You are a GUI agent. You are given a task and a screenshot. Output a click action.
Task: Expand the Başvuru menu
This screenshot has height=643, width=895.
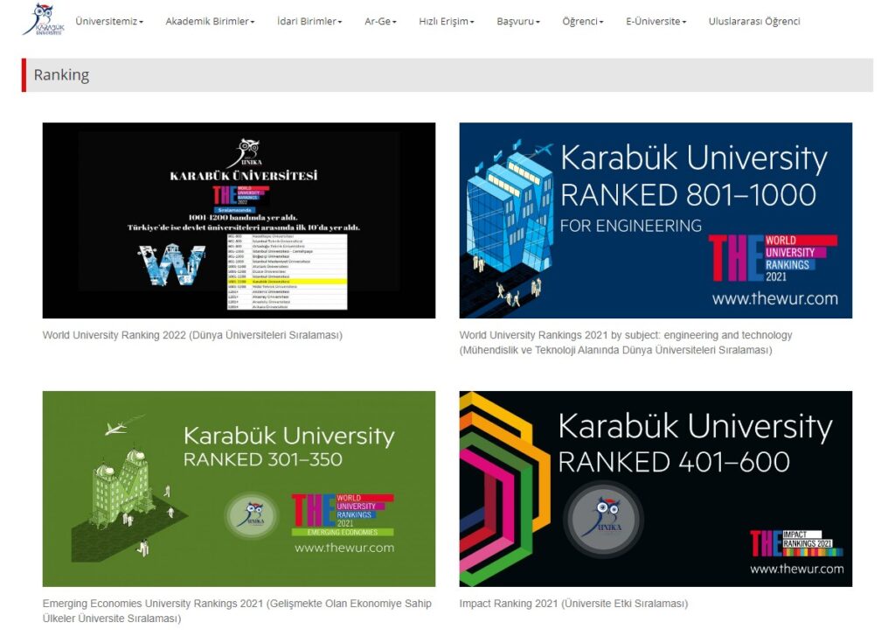tap(517, 21)
